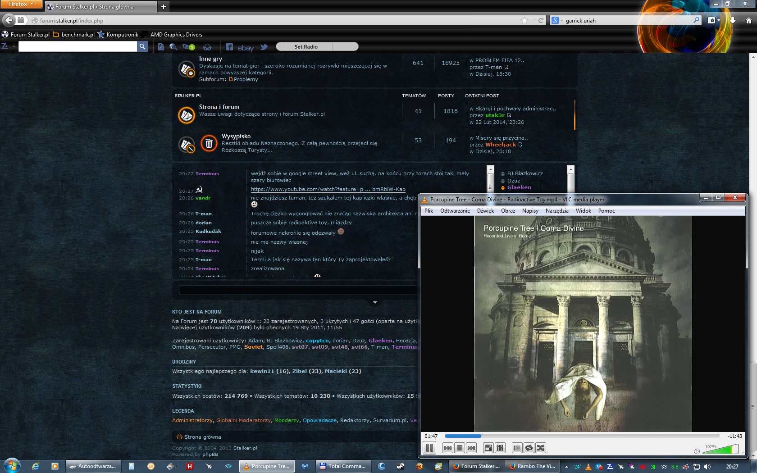Open a new Firefox tab
The image size is (757, 473).
pos(163,7)
